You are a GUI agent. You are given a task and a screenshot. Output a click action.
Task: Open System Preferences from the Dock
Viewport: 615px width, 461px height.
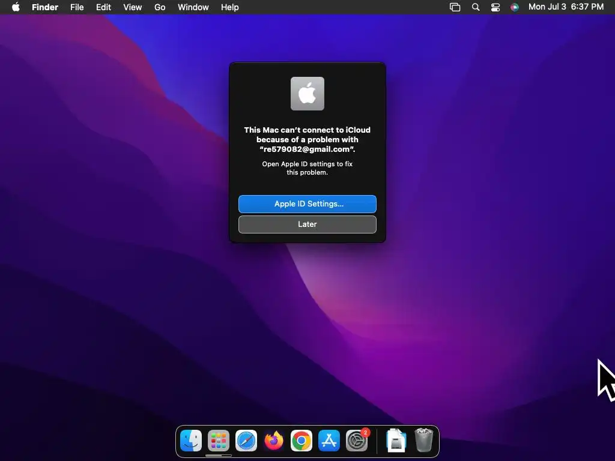(x=357, y=441)
